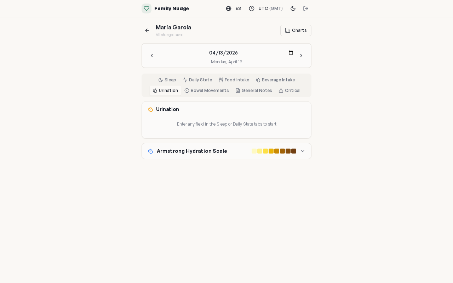Click the clock timezone icon
453x283 pixels.
pos(252,8)
